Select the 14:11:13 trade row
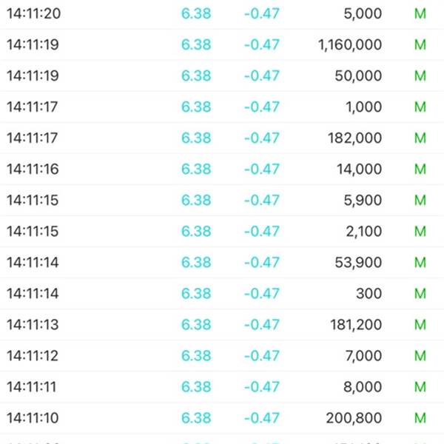The image size is (444, 444). tap(222, 325)
